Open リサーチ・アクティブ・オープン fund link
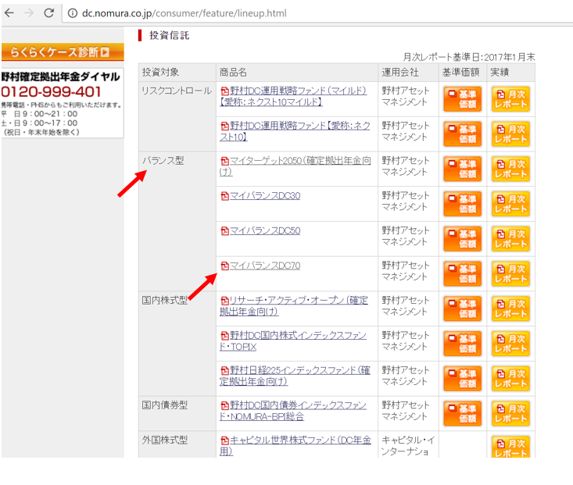 tap(294, 305)
